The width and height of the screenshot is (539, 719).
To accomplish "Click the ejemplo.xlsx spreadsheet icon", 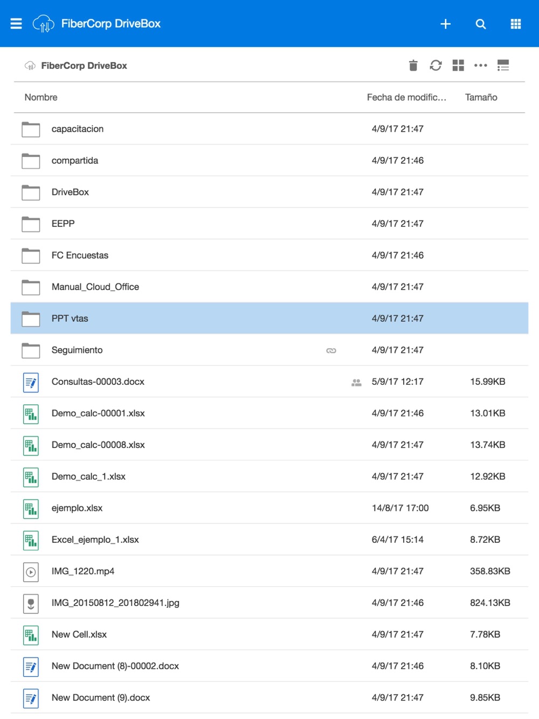I will coord(31,509).
